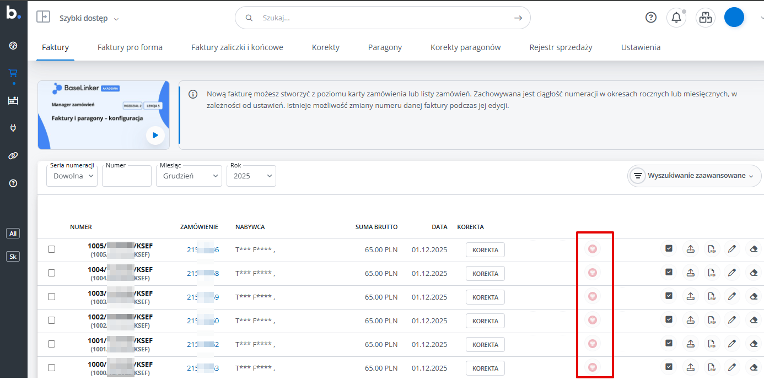Image resolution: width=764 pixels, height=380 pixels.
Task: Delete invoice 1003 using eraser icon
Action: click(x=754, y=296)
